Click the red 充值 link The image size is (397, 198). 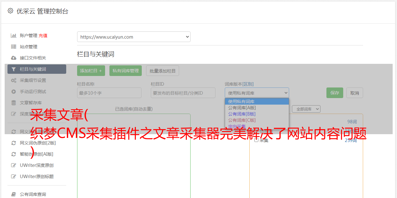[43, 35]
